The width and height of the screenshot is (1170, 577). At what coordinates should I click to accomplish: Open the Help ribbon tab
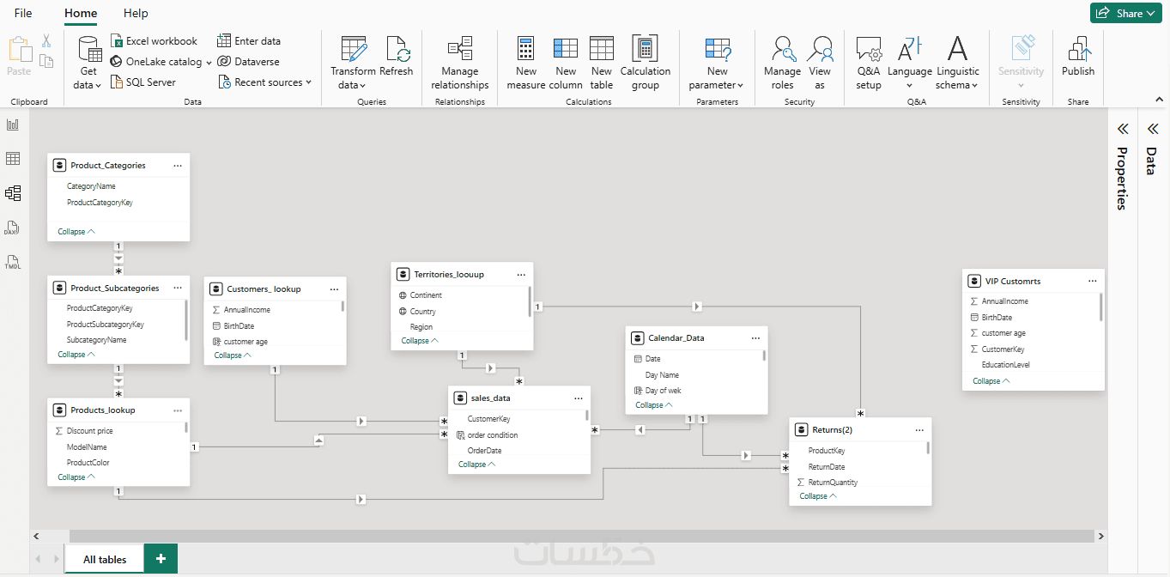[136, 13]
